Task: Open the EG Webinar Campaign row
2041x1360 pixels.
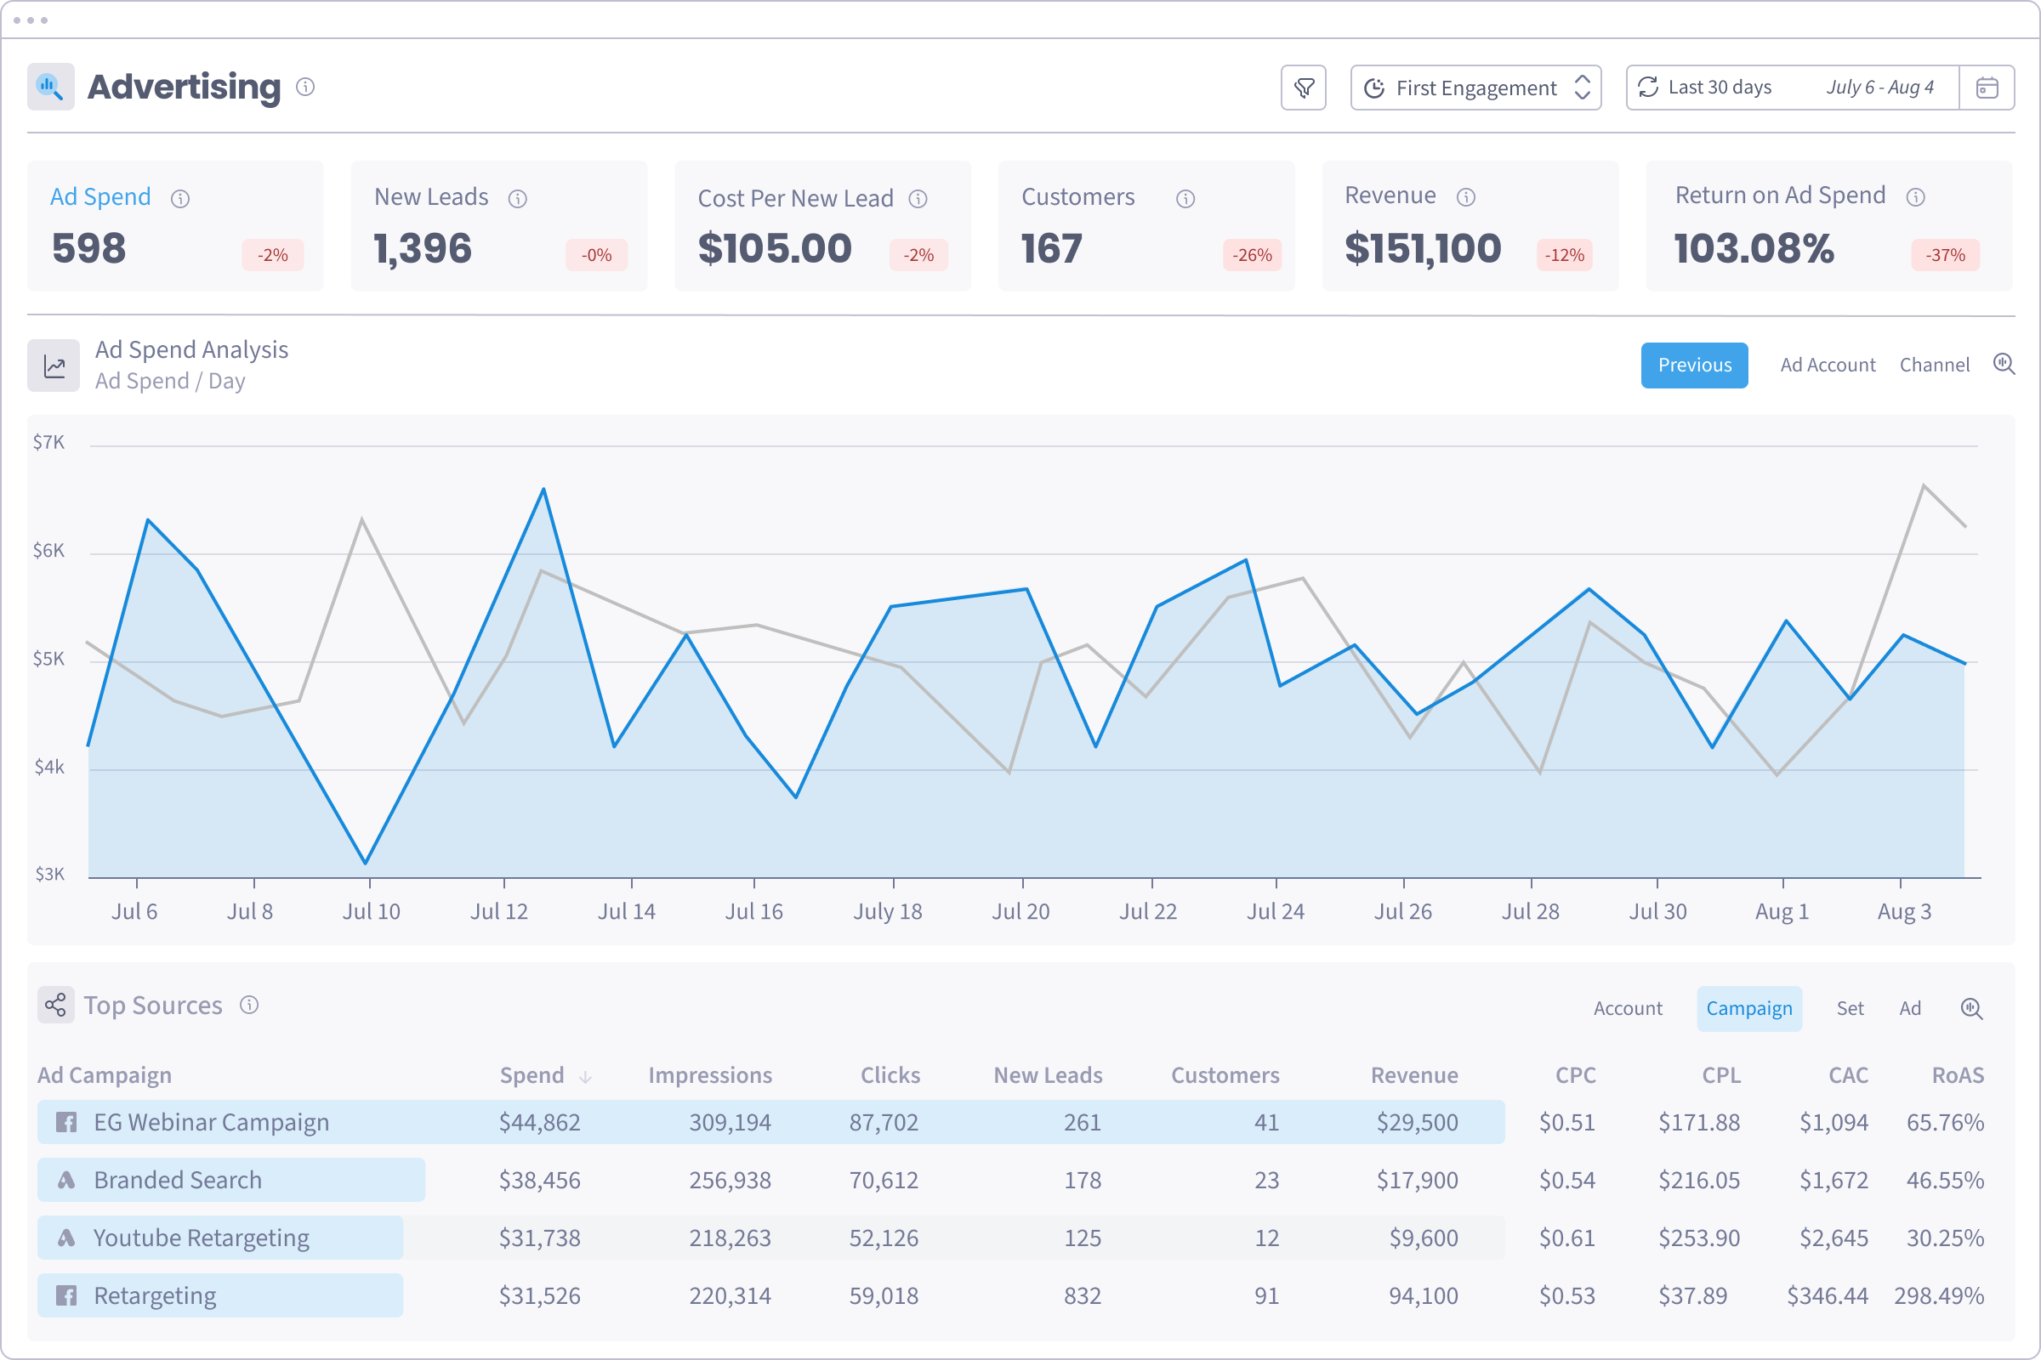Action: tap(211, 1122)
